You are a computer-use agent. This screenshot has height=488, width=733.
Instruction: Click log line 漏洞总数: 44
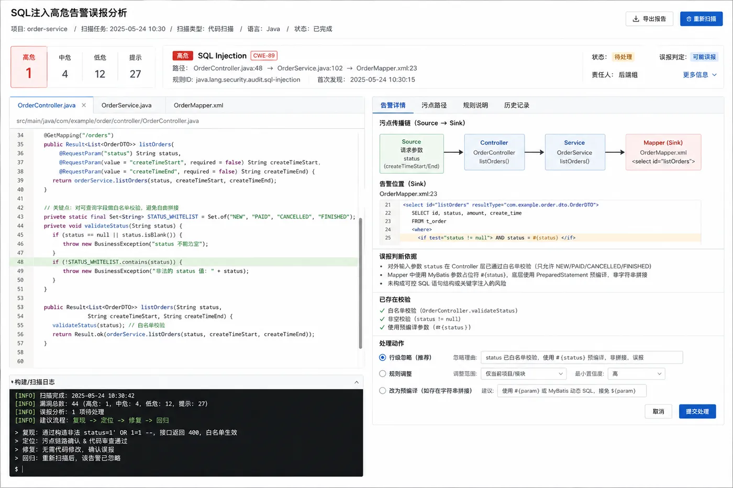pos(111,404)
